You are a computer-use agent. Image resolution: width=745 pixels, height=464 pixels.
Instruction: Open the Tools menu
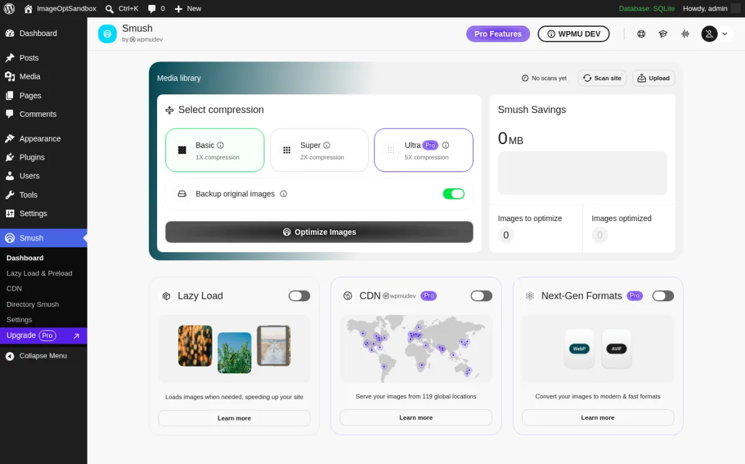click(43, 194)
